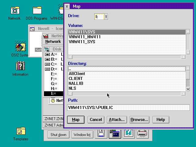The width and height of the screenshot is (196, 147).
Task: Open the Network desktop folder
Action: pos(15,10)
